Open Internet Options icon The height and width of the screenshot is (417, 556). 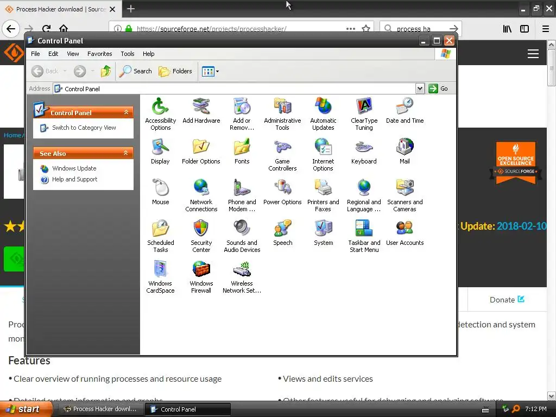pyautogui.click(x=323, y=155)
